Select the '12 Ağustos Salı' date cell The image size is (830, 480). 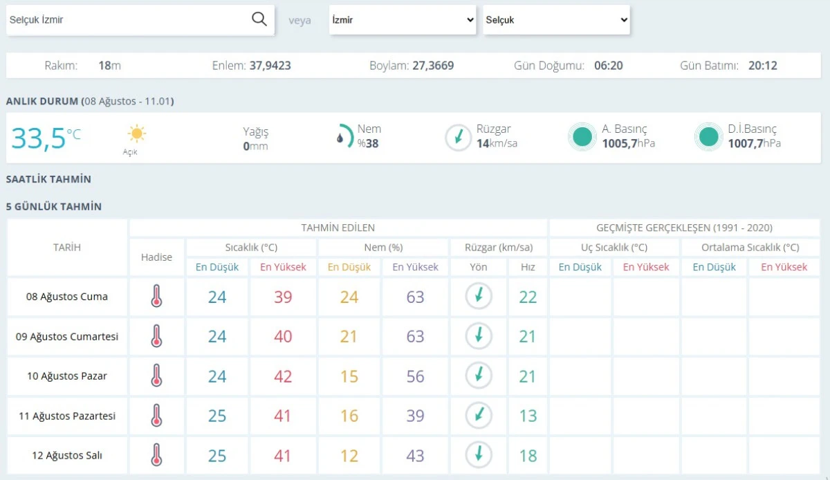(x=67, y=456)
